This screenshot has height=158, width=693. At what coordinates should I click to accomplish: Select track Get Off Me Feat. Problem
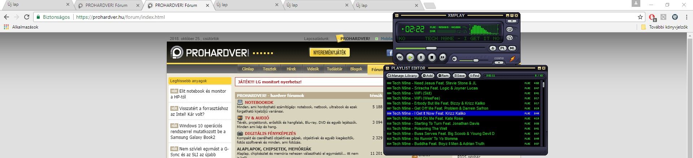(464, 108)
